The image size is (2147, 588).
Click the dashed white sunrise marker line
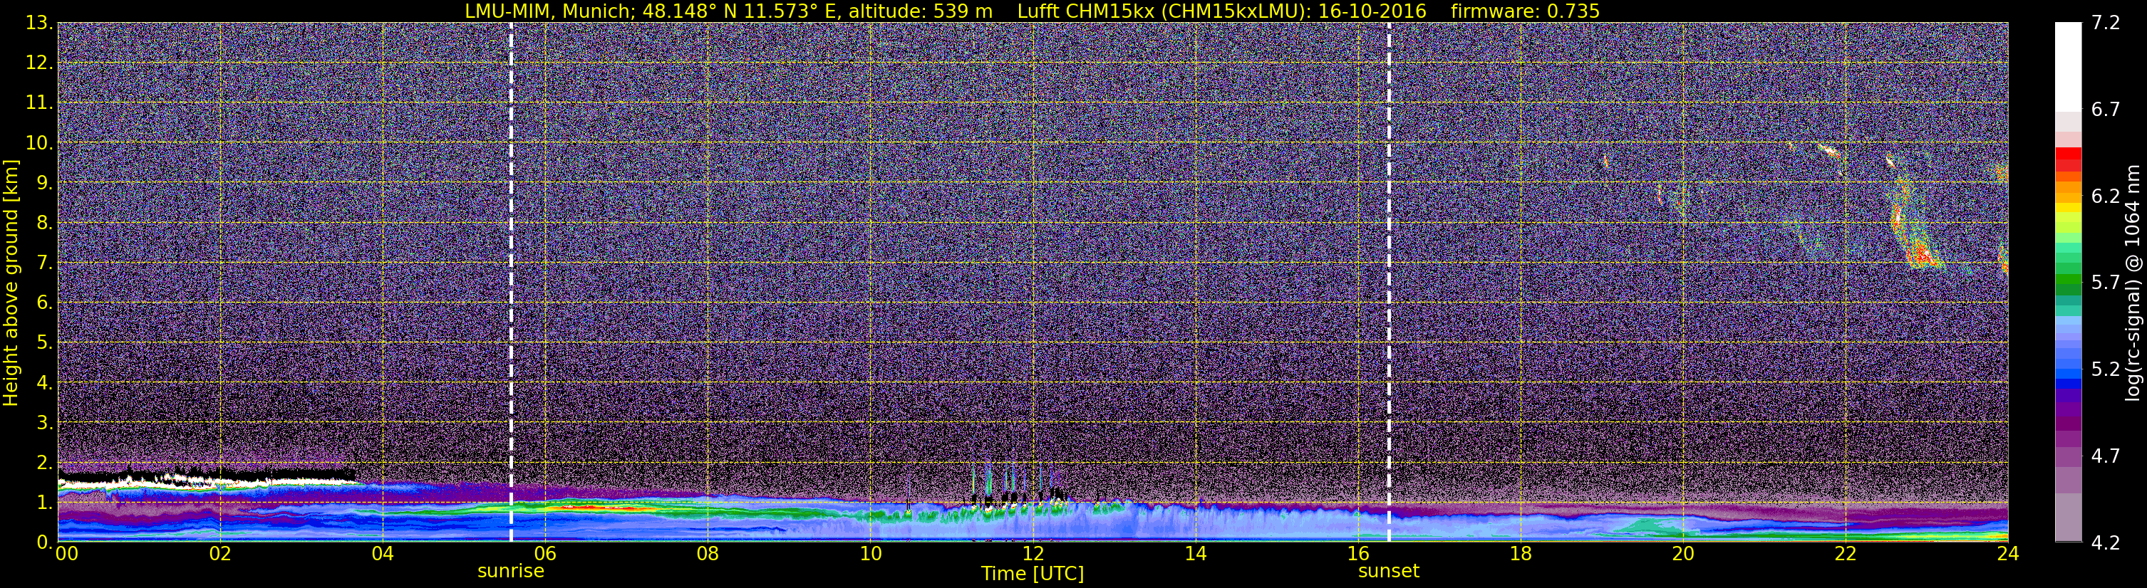tap(511, 281)
